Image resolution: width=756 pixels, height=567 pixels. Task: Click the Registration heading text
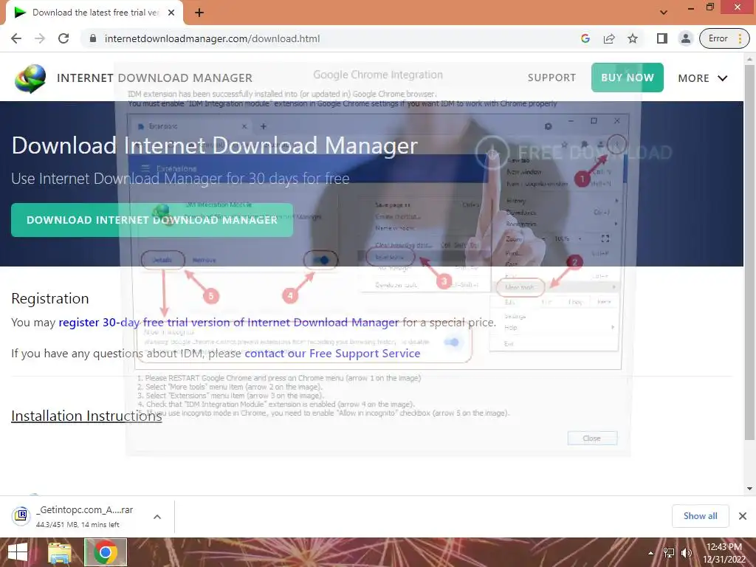[50, 298]
